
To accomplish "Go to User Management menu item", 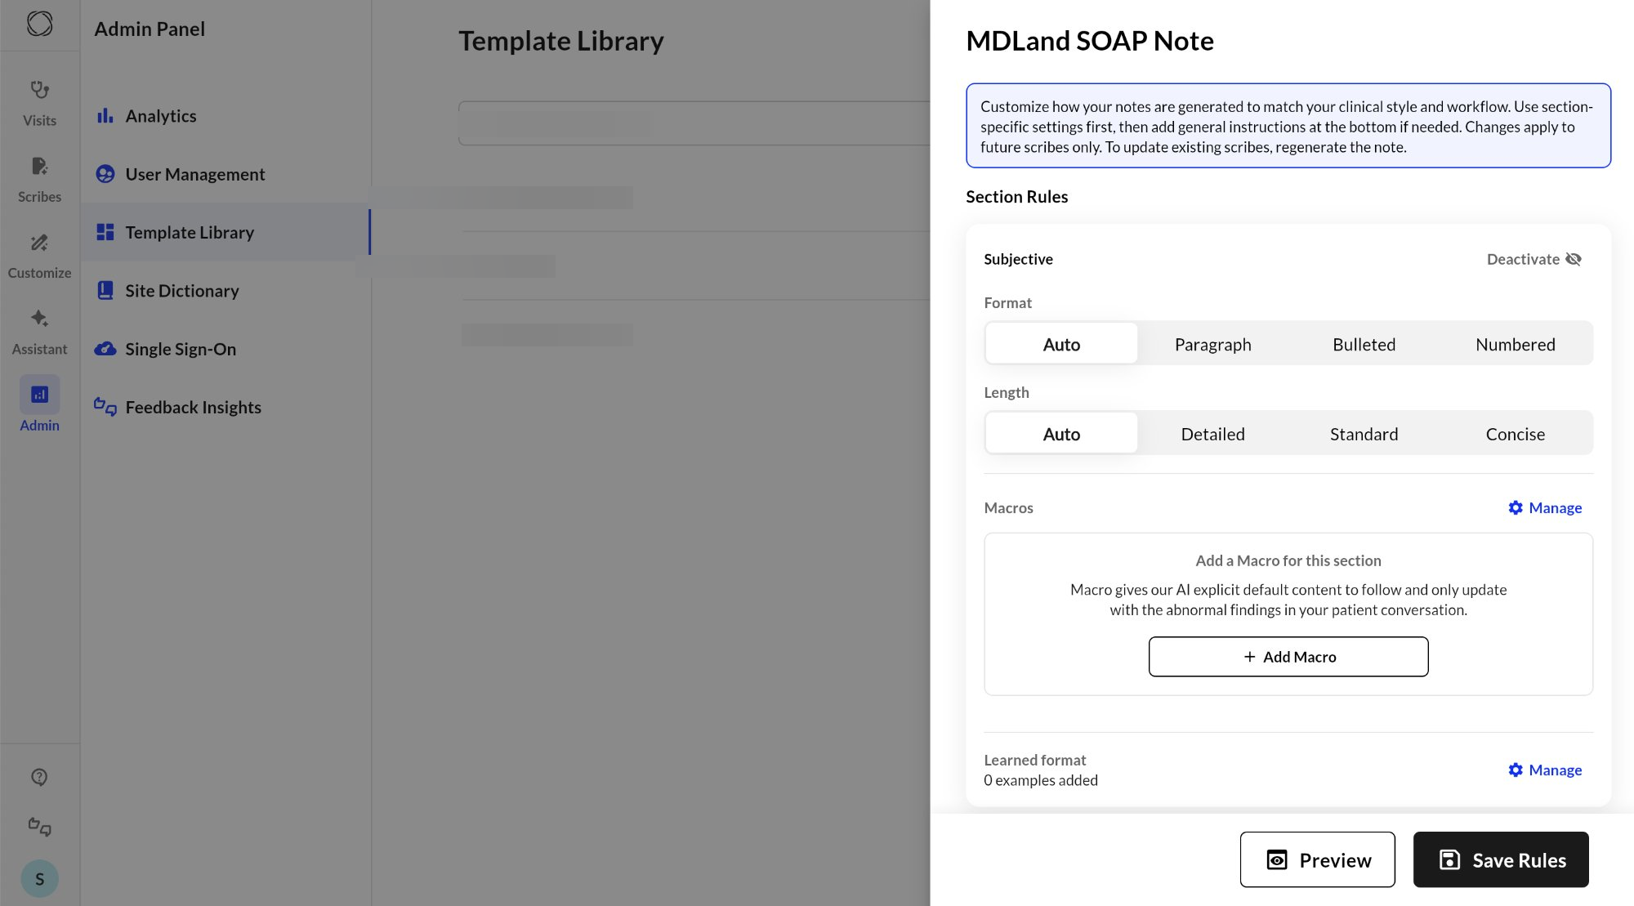I will coord(194,174).
